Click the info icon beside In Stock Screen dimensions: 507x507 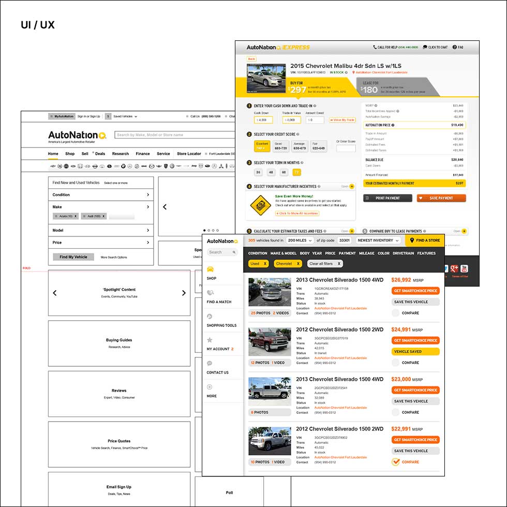click(346, 72)
